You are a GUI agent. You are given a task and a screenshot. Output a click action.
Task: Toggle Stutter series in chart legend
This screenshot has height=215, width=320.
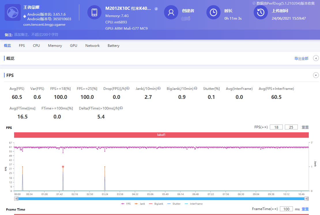tap(174, 204)
